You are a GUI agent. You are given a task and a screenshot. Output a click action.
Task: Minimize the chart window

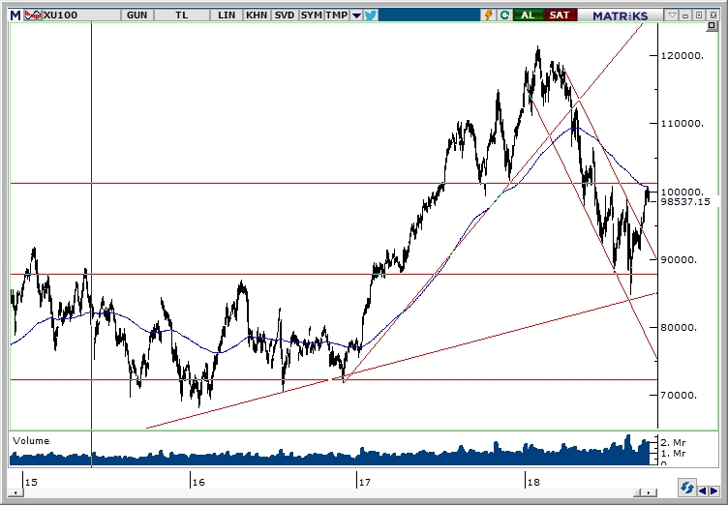click(x=685, y=15)
